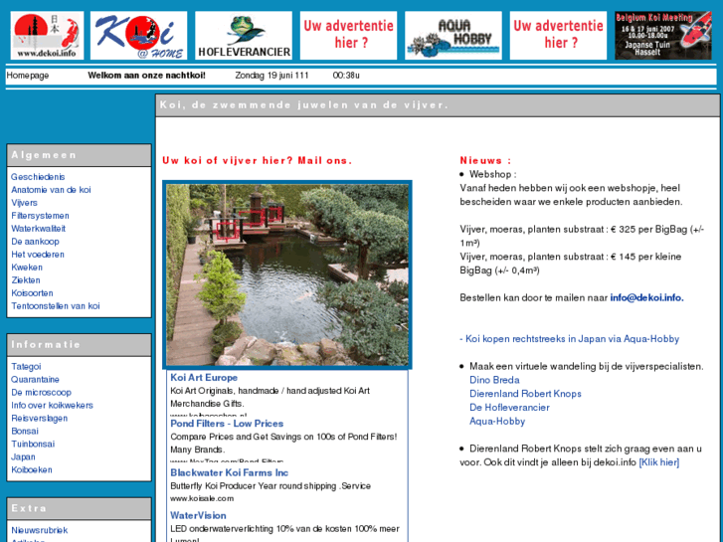Open the Waterkwaliteit page
The width and height of the screenshot is (723, 542).
[38, 229]
